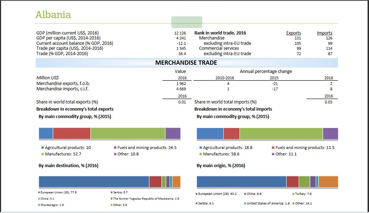Click the green highlight box near the title

(187, 22)
